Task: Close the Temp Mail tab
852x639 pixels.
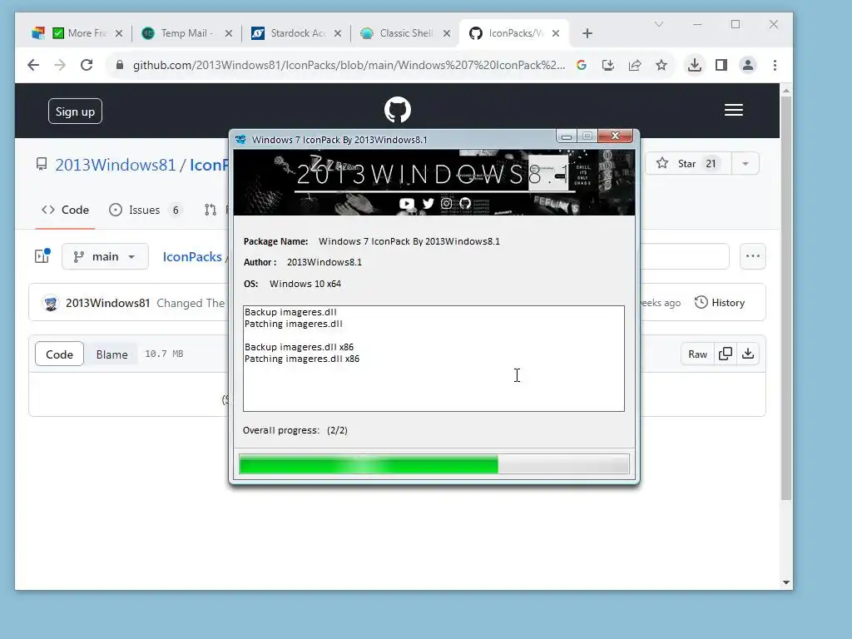Action: [x=229, y=33]
